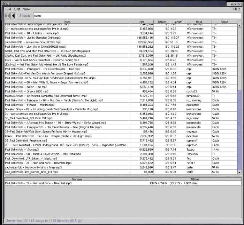This screenshot has height=225, width=244.
Task: Select Bjork & David Arnold - Play Dead.mp3
Action: click(121, 154)
